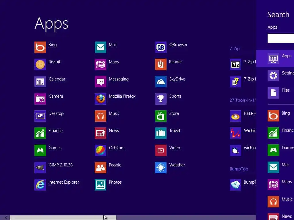Search within Finance in the Search pane
The image size is (294, 220).
coord(275,133)
